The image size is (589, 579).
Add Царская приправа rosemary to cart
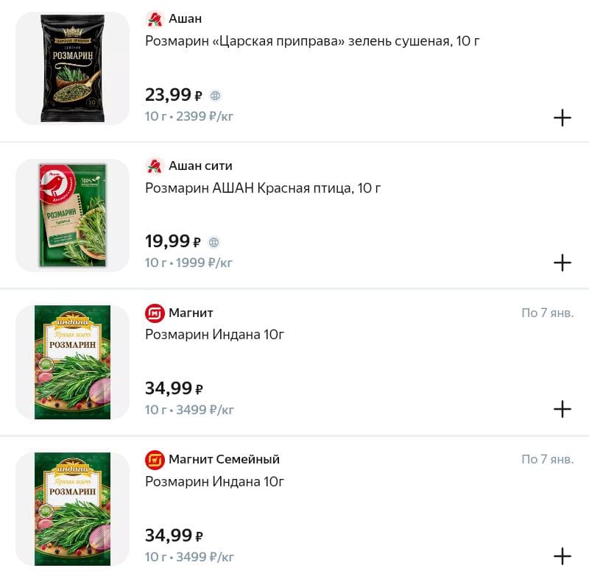tap(562, 118)
